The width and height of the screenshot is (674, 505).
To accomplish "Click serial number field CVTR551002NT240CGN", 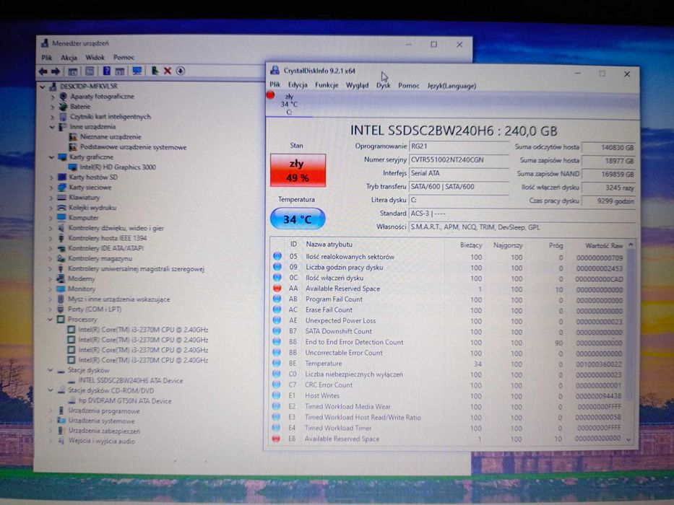I will click(x=459, y=159).
